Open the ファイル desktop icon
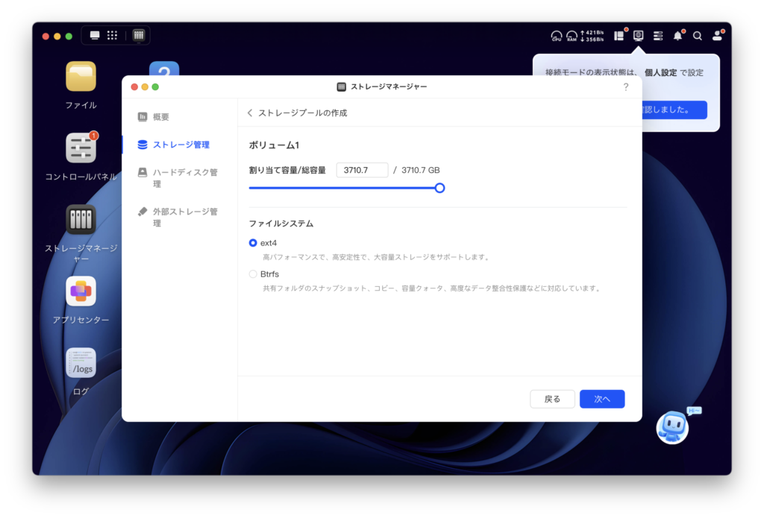 click(81, 77)
